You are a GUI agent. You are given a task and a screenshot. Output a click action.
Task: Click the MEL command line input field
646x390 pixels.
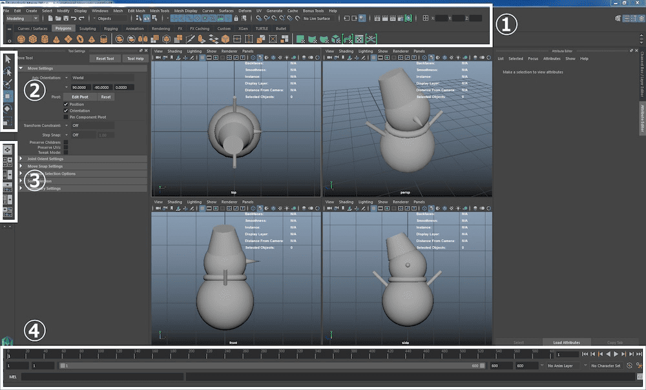(102, 377)
